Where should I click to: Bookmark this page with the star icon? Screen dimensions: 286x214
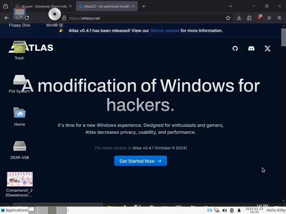pos(228,18)
